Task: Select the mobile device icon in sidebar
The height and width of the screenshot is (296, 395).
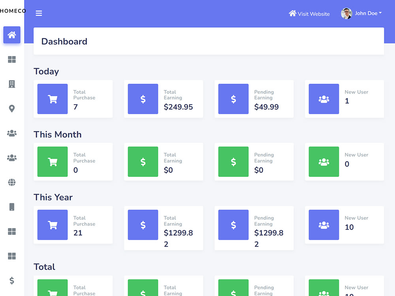Action: 12,207
